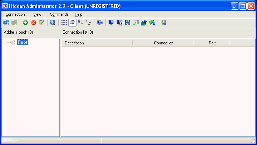Viewport: 257px width, 145px height.
Task: Click the Connection column header
Action: point(163,43)
